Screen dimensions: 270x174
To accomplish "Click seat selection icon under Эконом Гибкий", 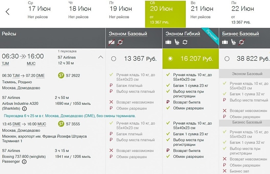I will [x=177, y=42].
